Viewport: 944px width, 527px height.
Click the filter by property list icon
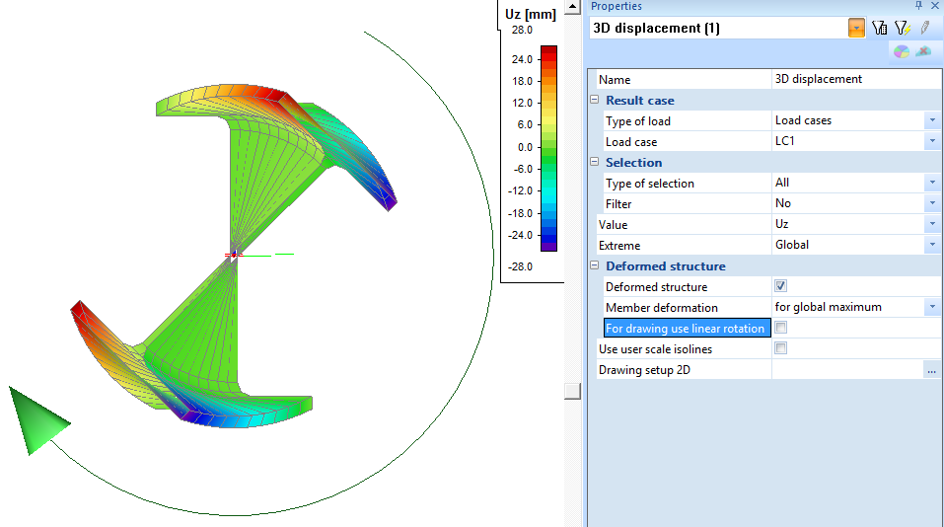[880, 29]
